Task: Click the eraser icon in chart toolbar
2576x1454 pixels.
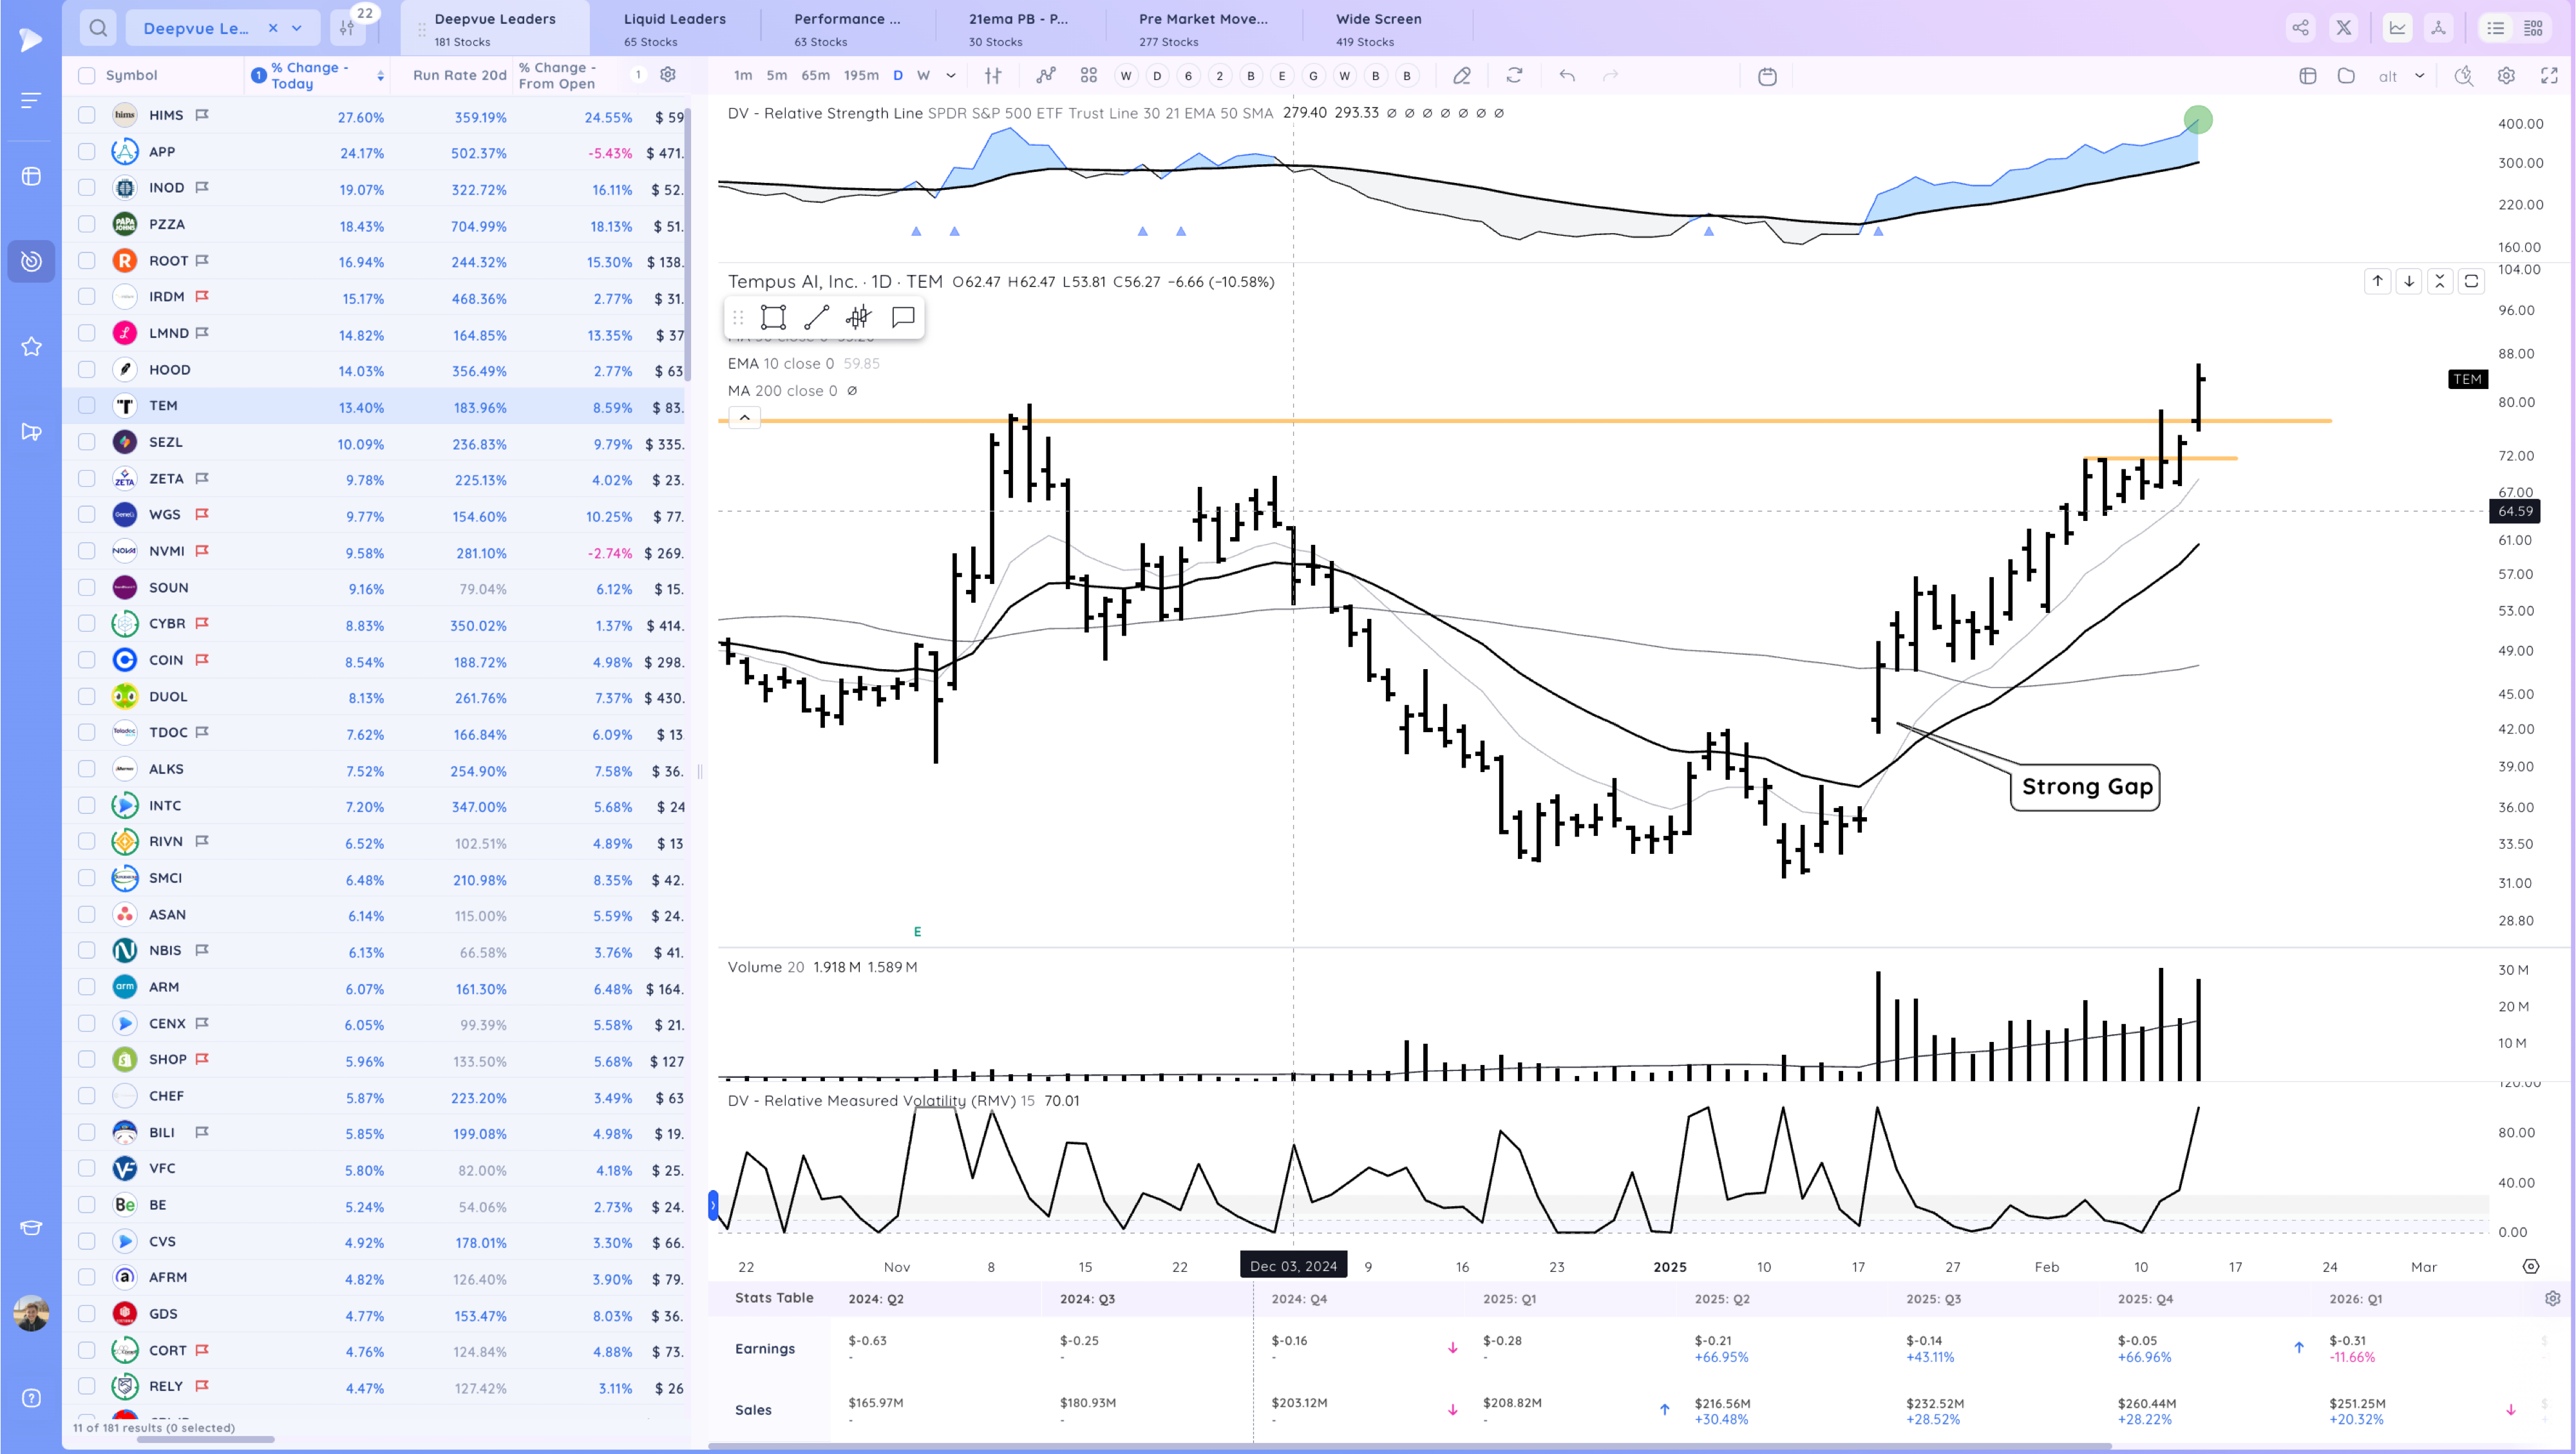Action: click(1461, 76)
